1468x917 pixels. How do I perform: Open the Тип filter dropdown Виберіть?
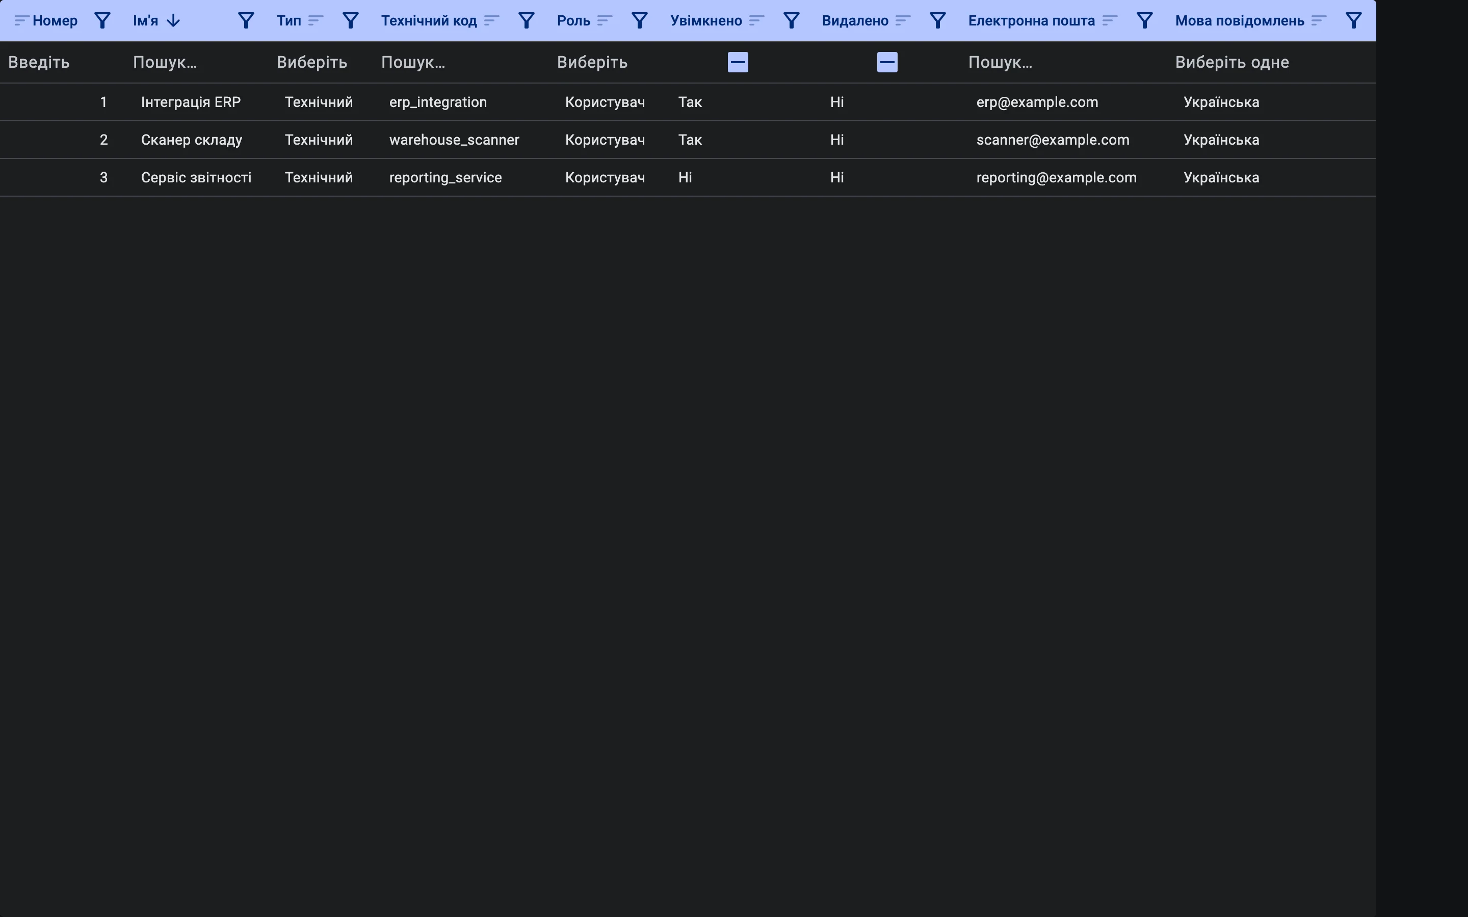tap(312, 63)
